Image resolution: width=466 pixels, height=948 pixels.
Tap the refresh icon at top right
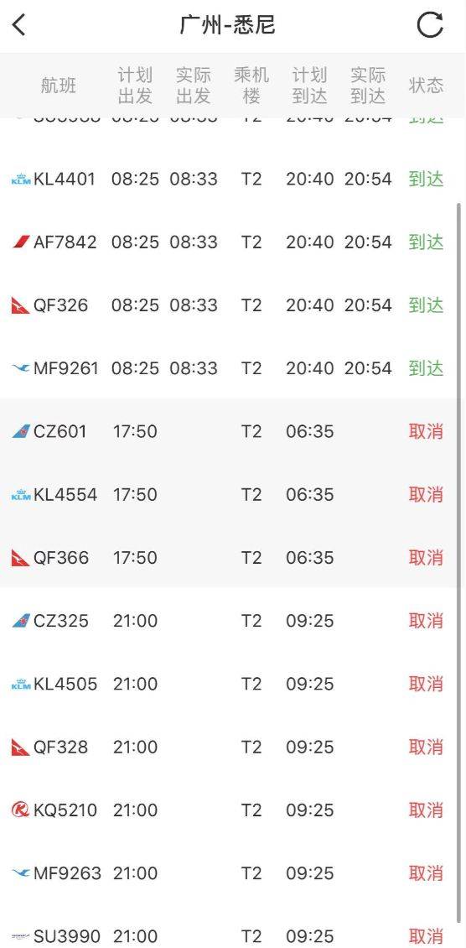click(x=431, y=25)
